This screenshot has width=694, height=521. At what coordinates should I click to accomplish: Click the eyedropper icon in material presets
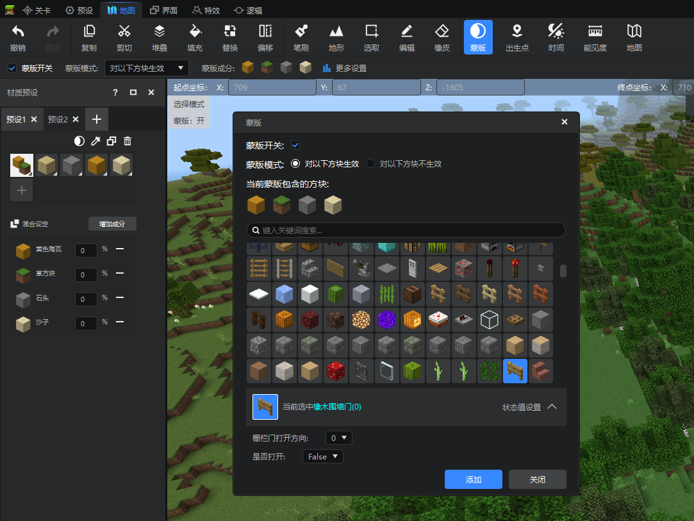click(95, 141)
